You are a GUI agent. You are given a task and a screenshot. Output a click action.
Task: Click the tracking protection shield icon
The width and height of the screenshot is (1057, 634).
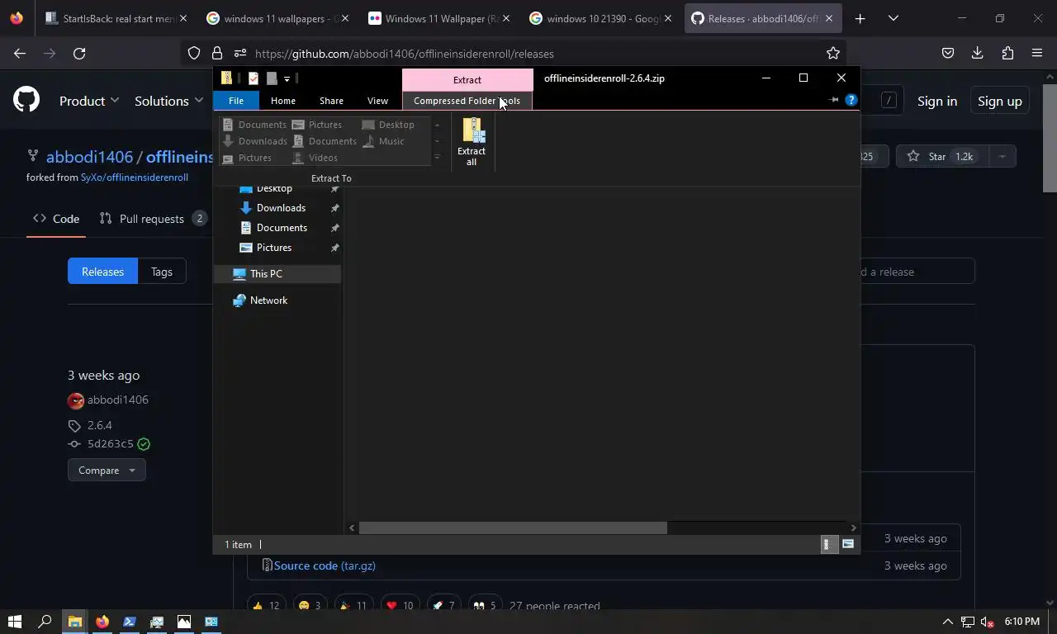(194, 54)
